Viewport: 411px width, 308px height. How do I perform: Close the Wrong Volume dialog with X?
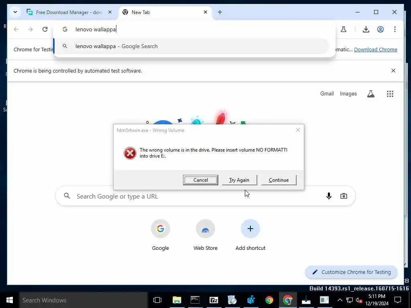coord(298,130)
